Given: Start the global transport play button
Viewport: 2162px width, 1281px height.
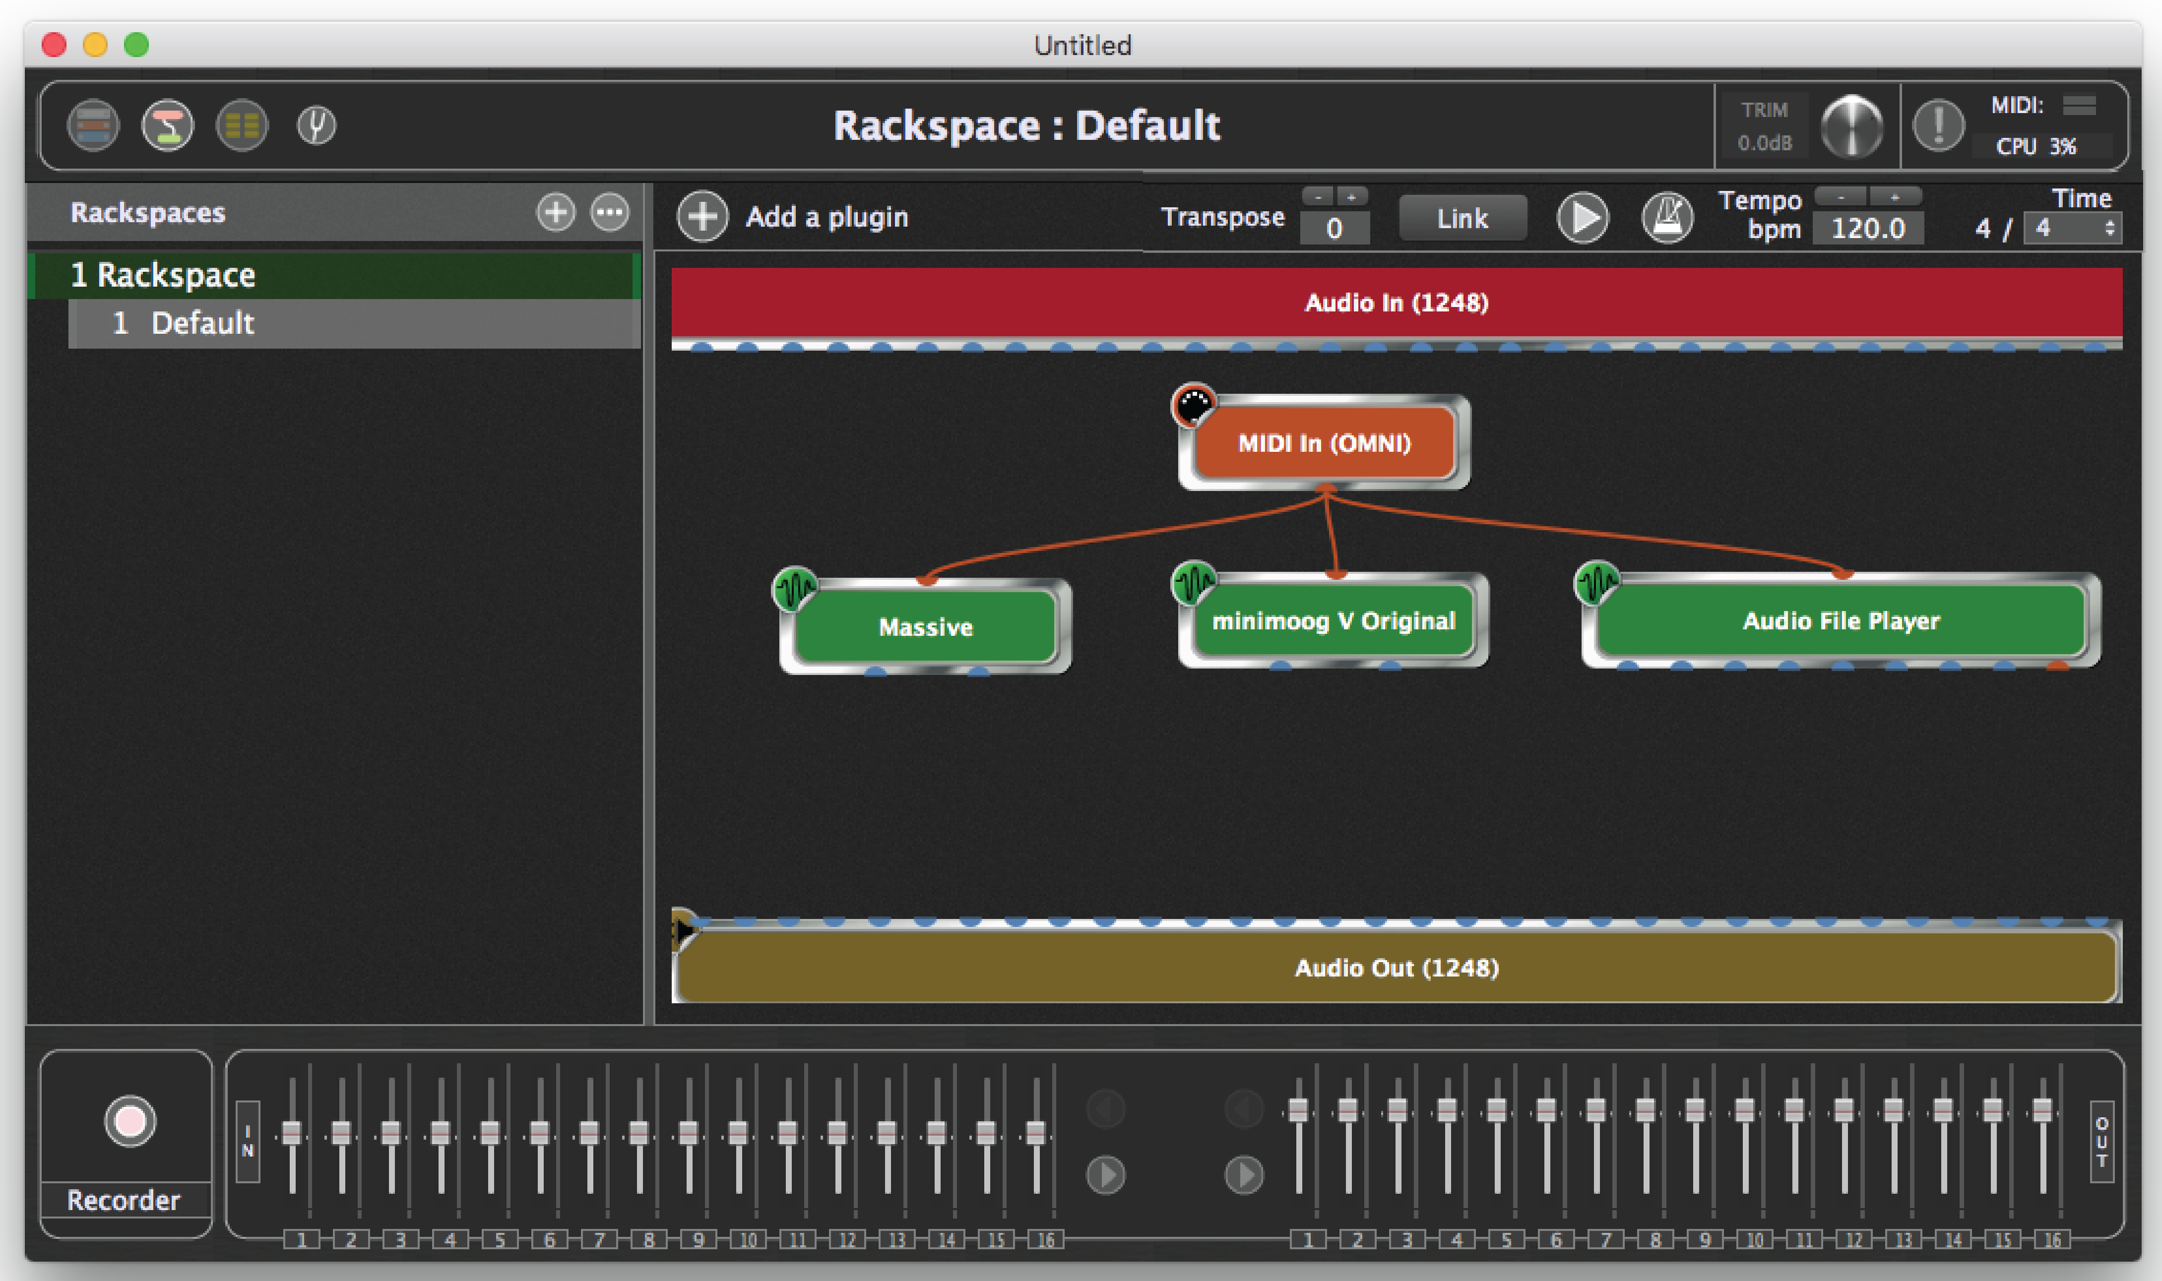Looking at the screenshot, I should (1583, 218).
